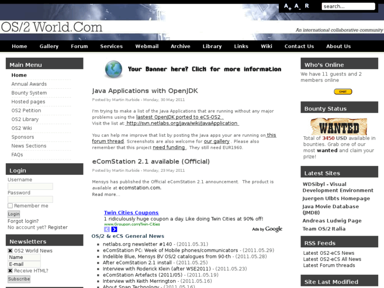Uncheck OS2 World News newsletter checkbox
The height and width of the screenshot is (288, 384).
(x=10, y=250)
